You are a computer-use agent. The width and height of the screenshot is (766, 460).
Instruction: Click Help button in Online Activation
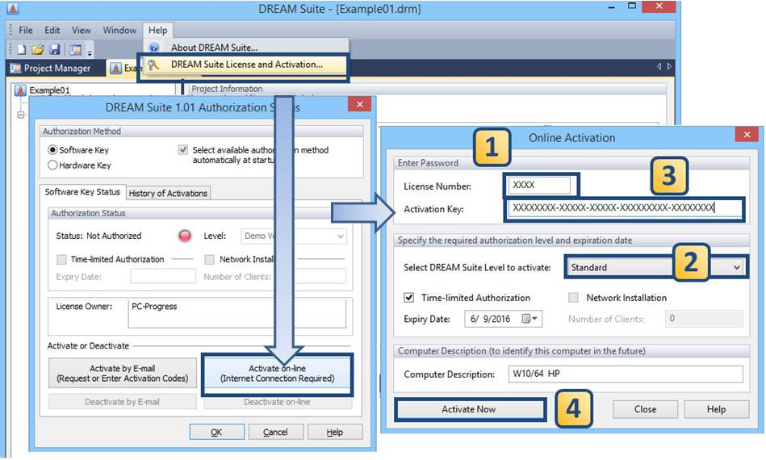(x=716, y=409)
